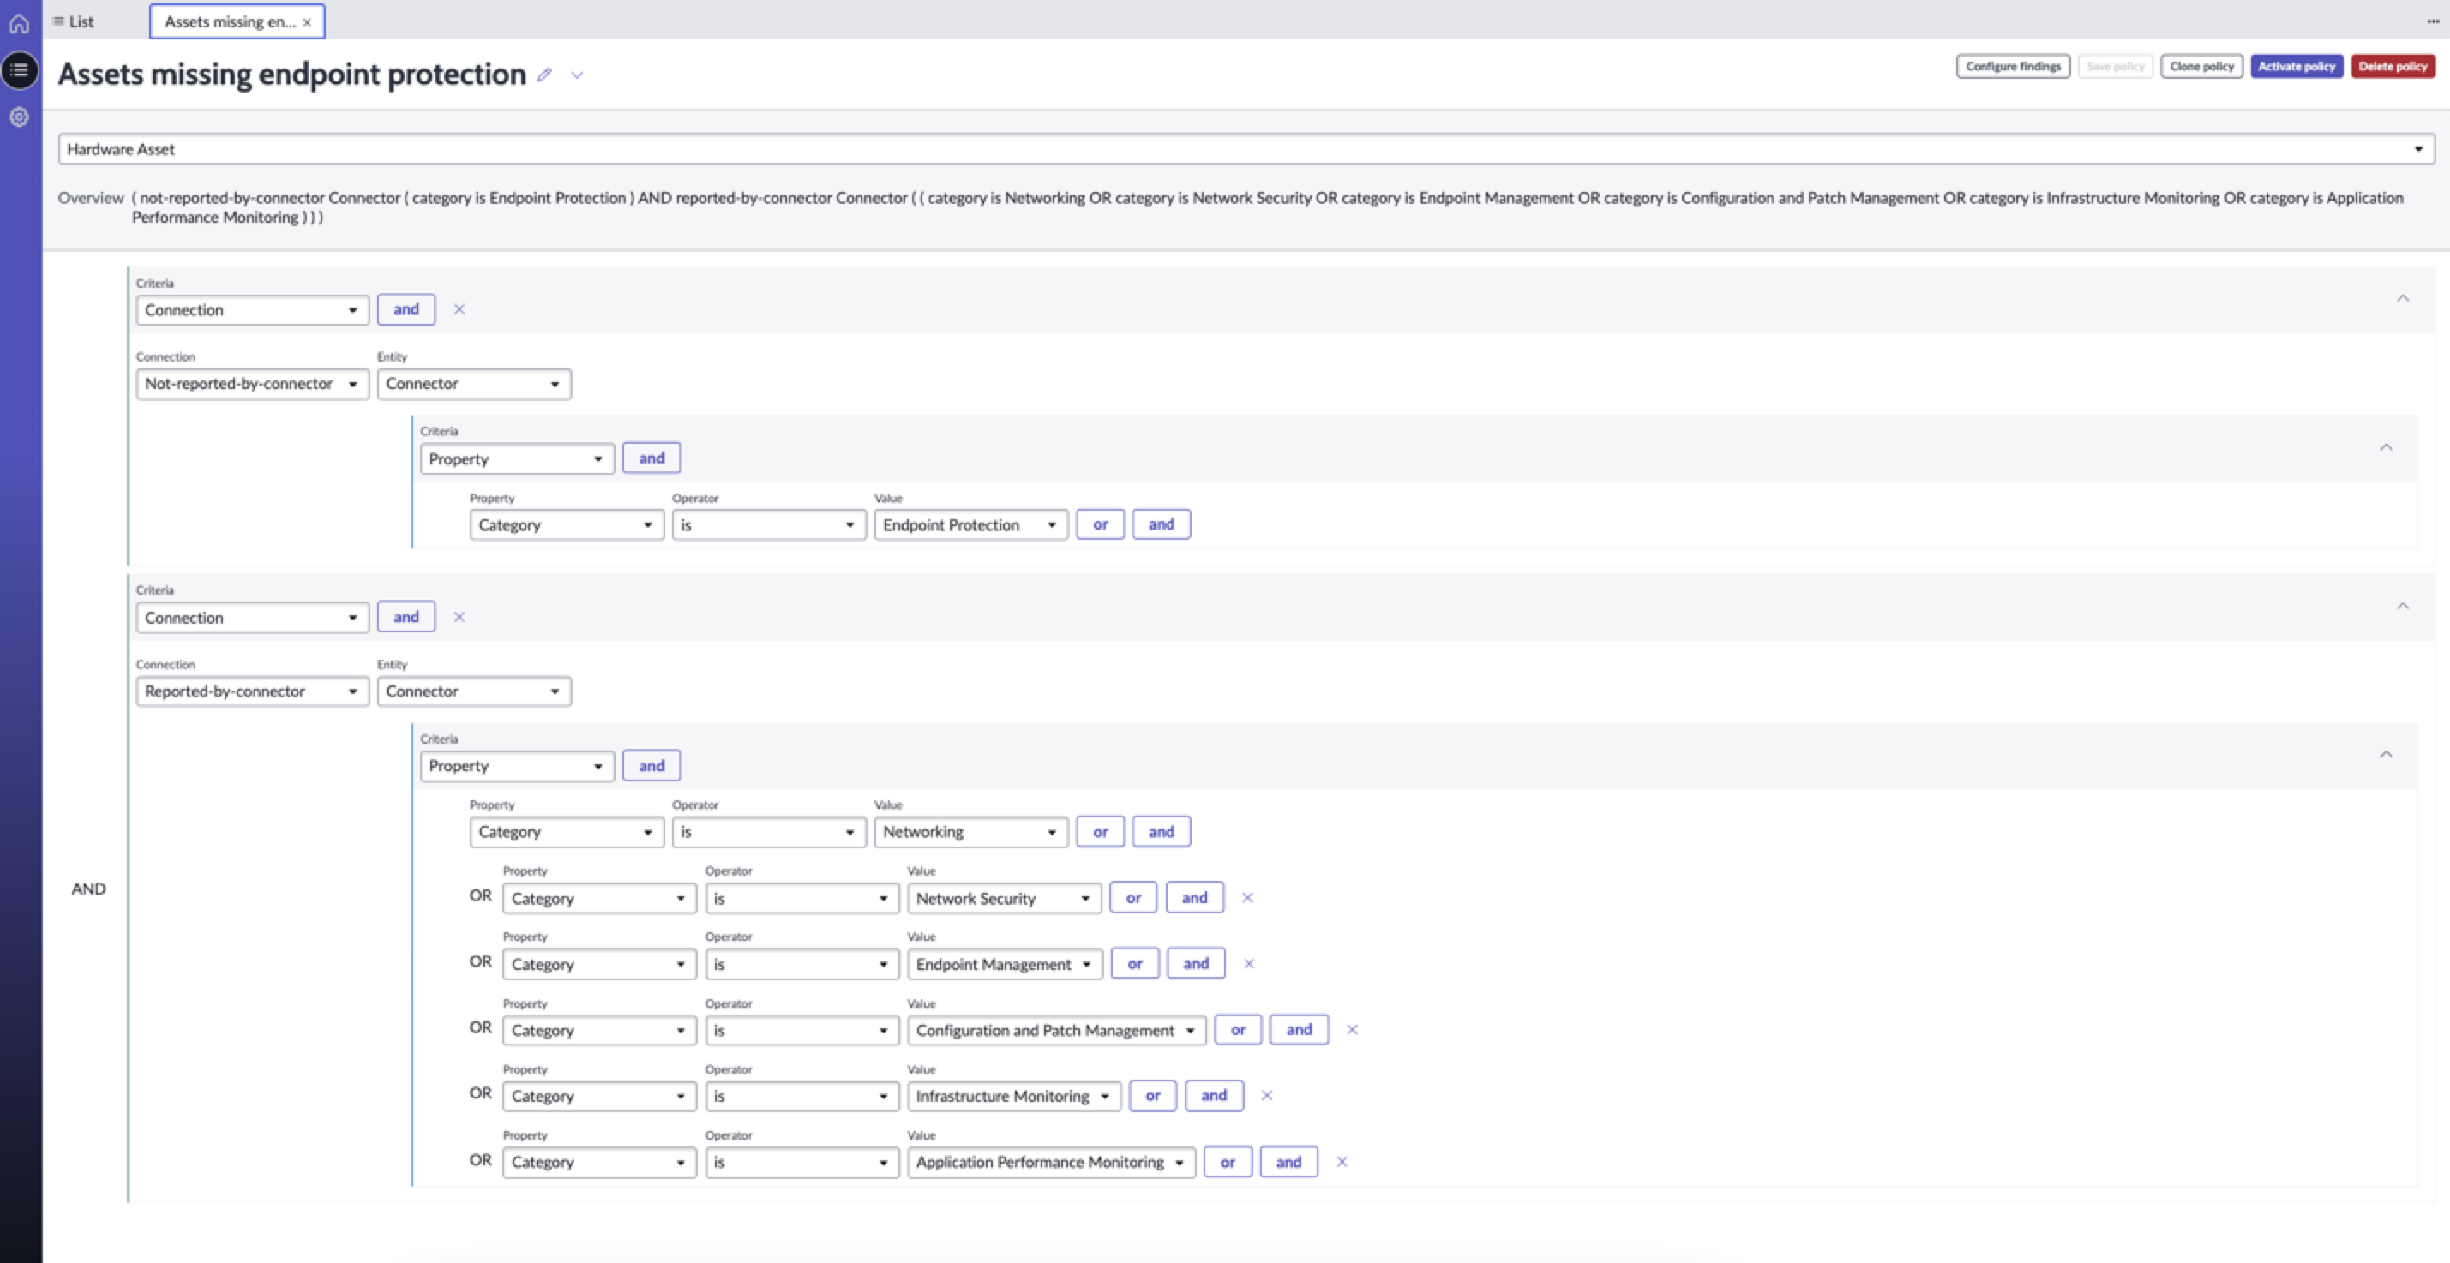Collapse the second Connection criteria block
This screenshot has width=2450, height=1263.
[x=2403, y=607]
